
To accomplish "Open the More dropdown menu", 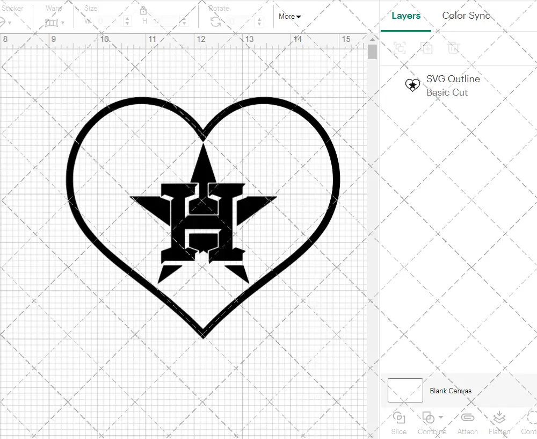I will [x=289, y=17].
